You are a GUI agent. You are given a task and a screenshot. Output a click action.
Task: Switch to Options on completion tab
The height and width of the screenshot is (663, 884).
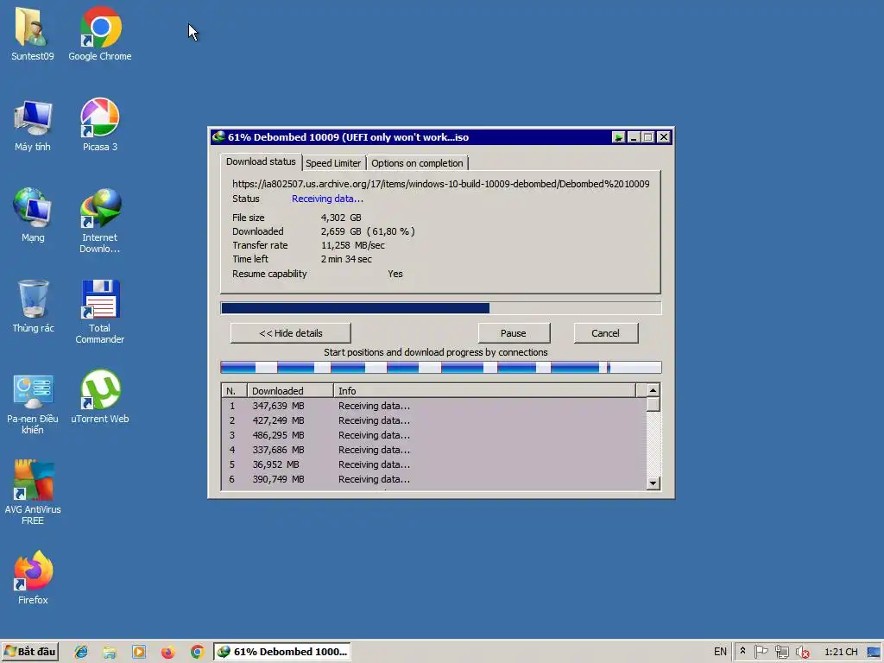(417, 163)
